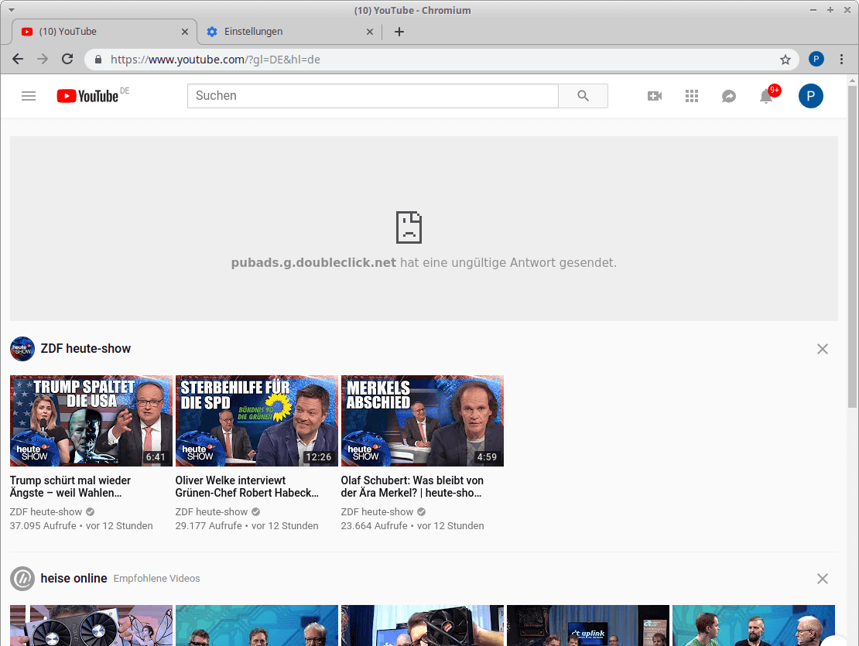
Task: Click the YouTube logo
Action: [87, 96]
